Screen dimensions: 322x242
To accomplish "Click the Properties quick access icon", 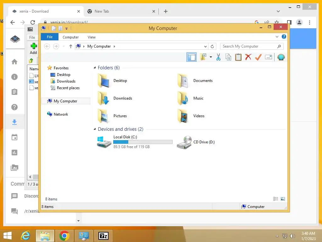I will pyautogui.click(x=53, y=28).
